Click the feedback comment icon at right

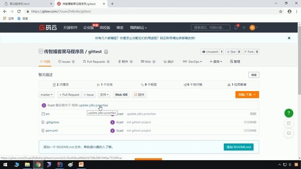click(289, 133)
